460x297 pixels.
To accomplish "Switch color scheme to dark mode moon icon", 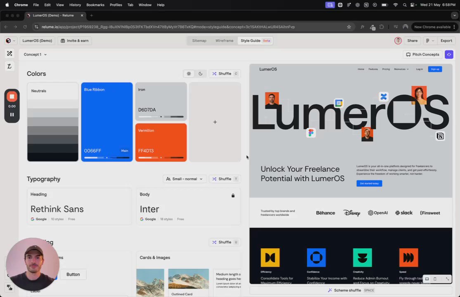I will click(x=200, y=73).
